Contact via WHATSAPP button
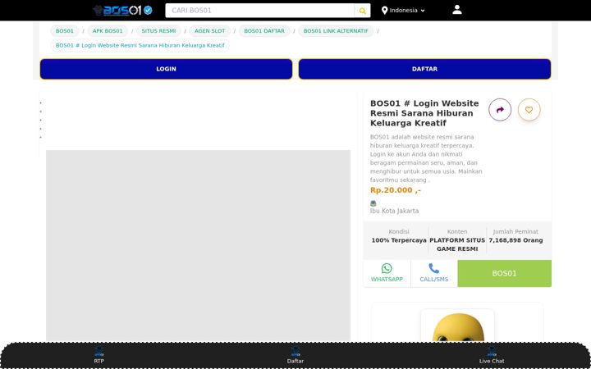Viewport: 591px width, 369px height. point(387,273)
